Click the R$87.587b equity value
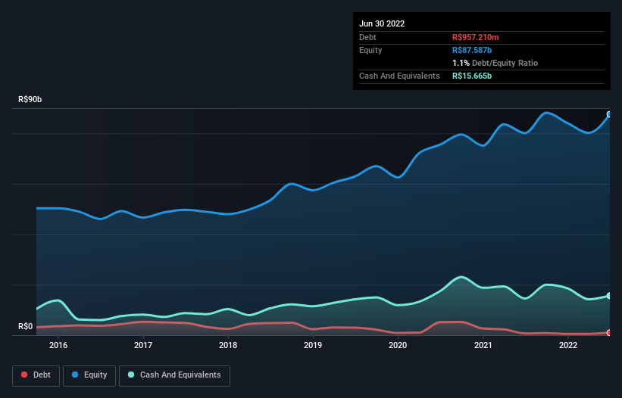622x398 pixels. pos(472,50)
